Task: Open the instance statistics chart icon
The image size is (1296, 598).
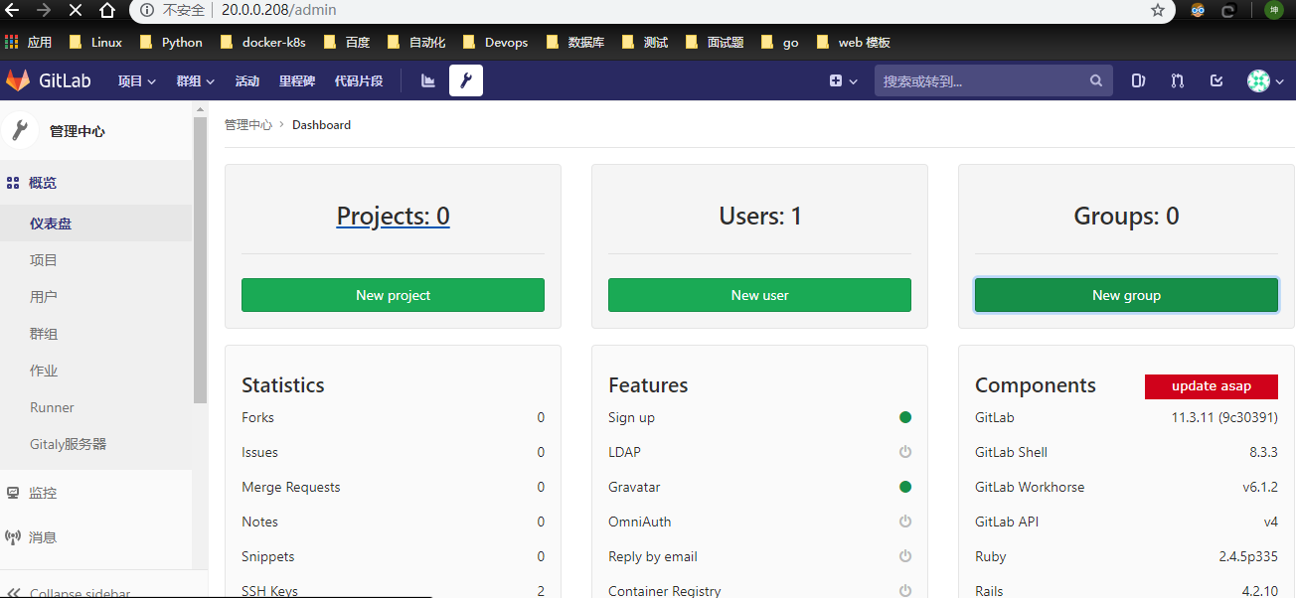Action: (428, 80)
